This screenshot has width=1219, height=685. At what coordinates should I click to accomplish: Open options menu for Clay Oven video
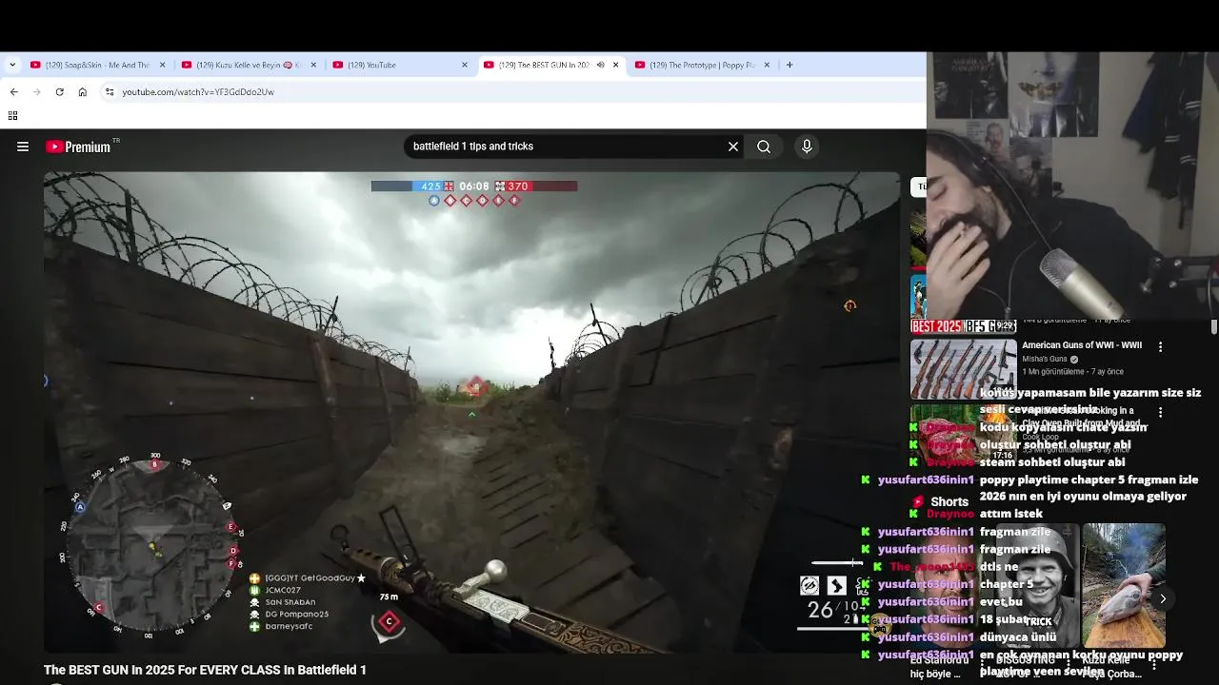(1160, 413)
